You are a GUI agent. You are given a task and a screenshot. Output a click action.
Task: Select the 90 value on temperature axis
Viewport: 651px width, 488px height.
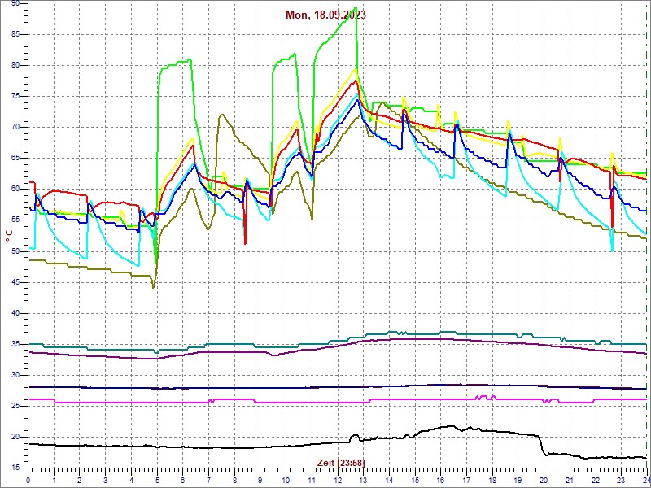pyautogui.click(x=15, y=4)
